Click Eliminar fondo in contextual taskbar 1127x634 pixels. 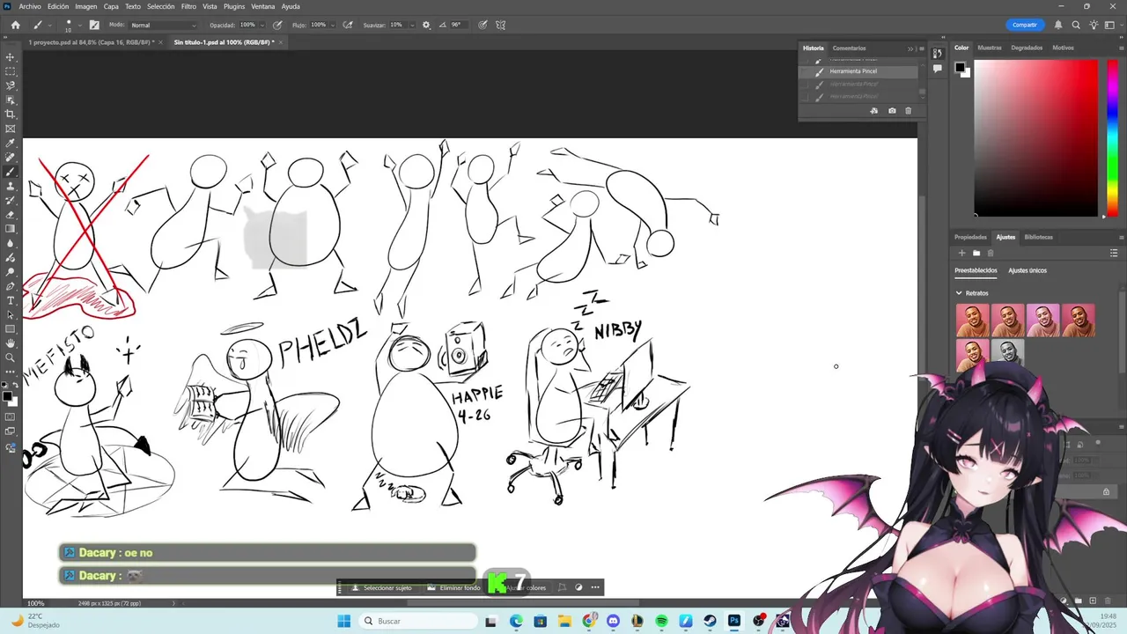tap(454, 587)
